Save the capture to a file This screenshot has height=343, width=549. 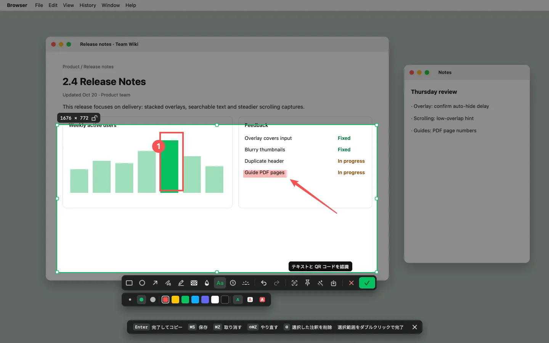click(334, 283)
